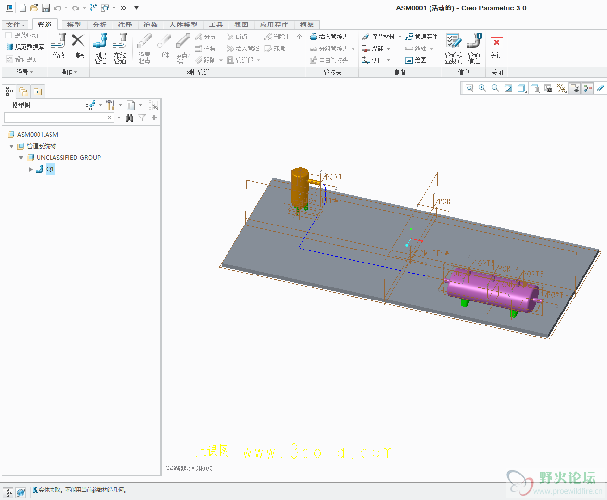
Task: Switch to the 人体模型 ribbon tab
Action: (x=183, y=25)
